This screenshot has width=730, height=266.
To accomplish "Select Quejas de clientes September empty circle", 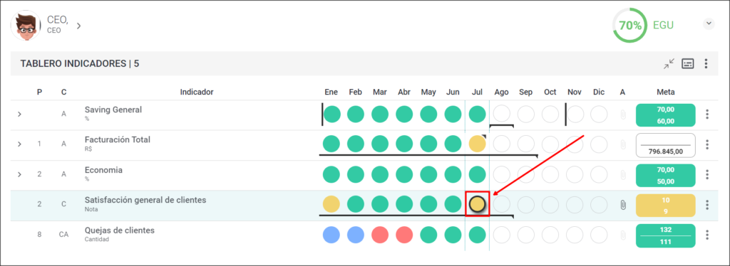I will (525, 235).
